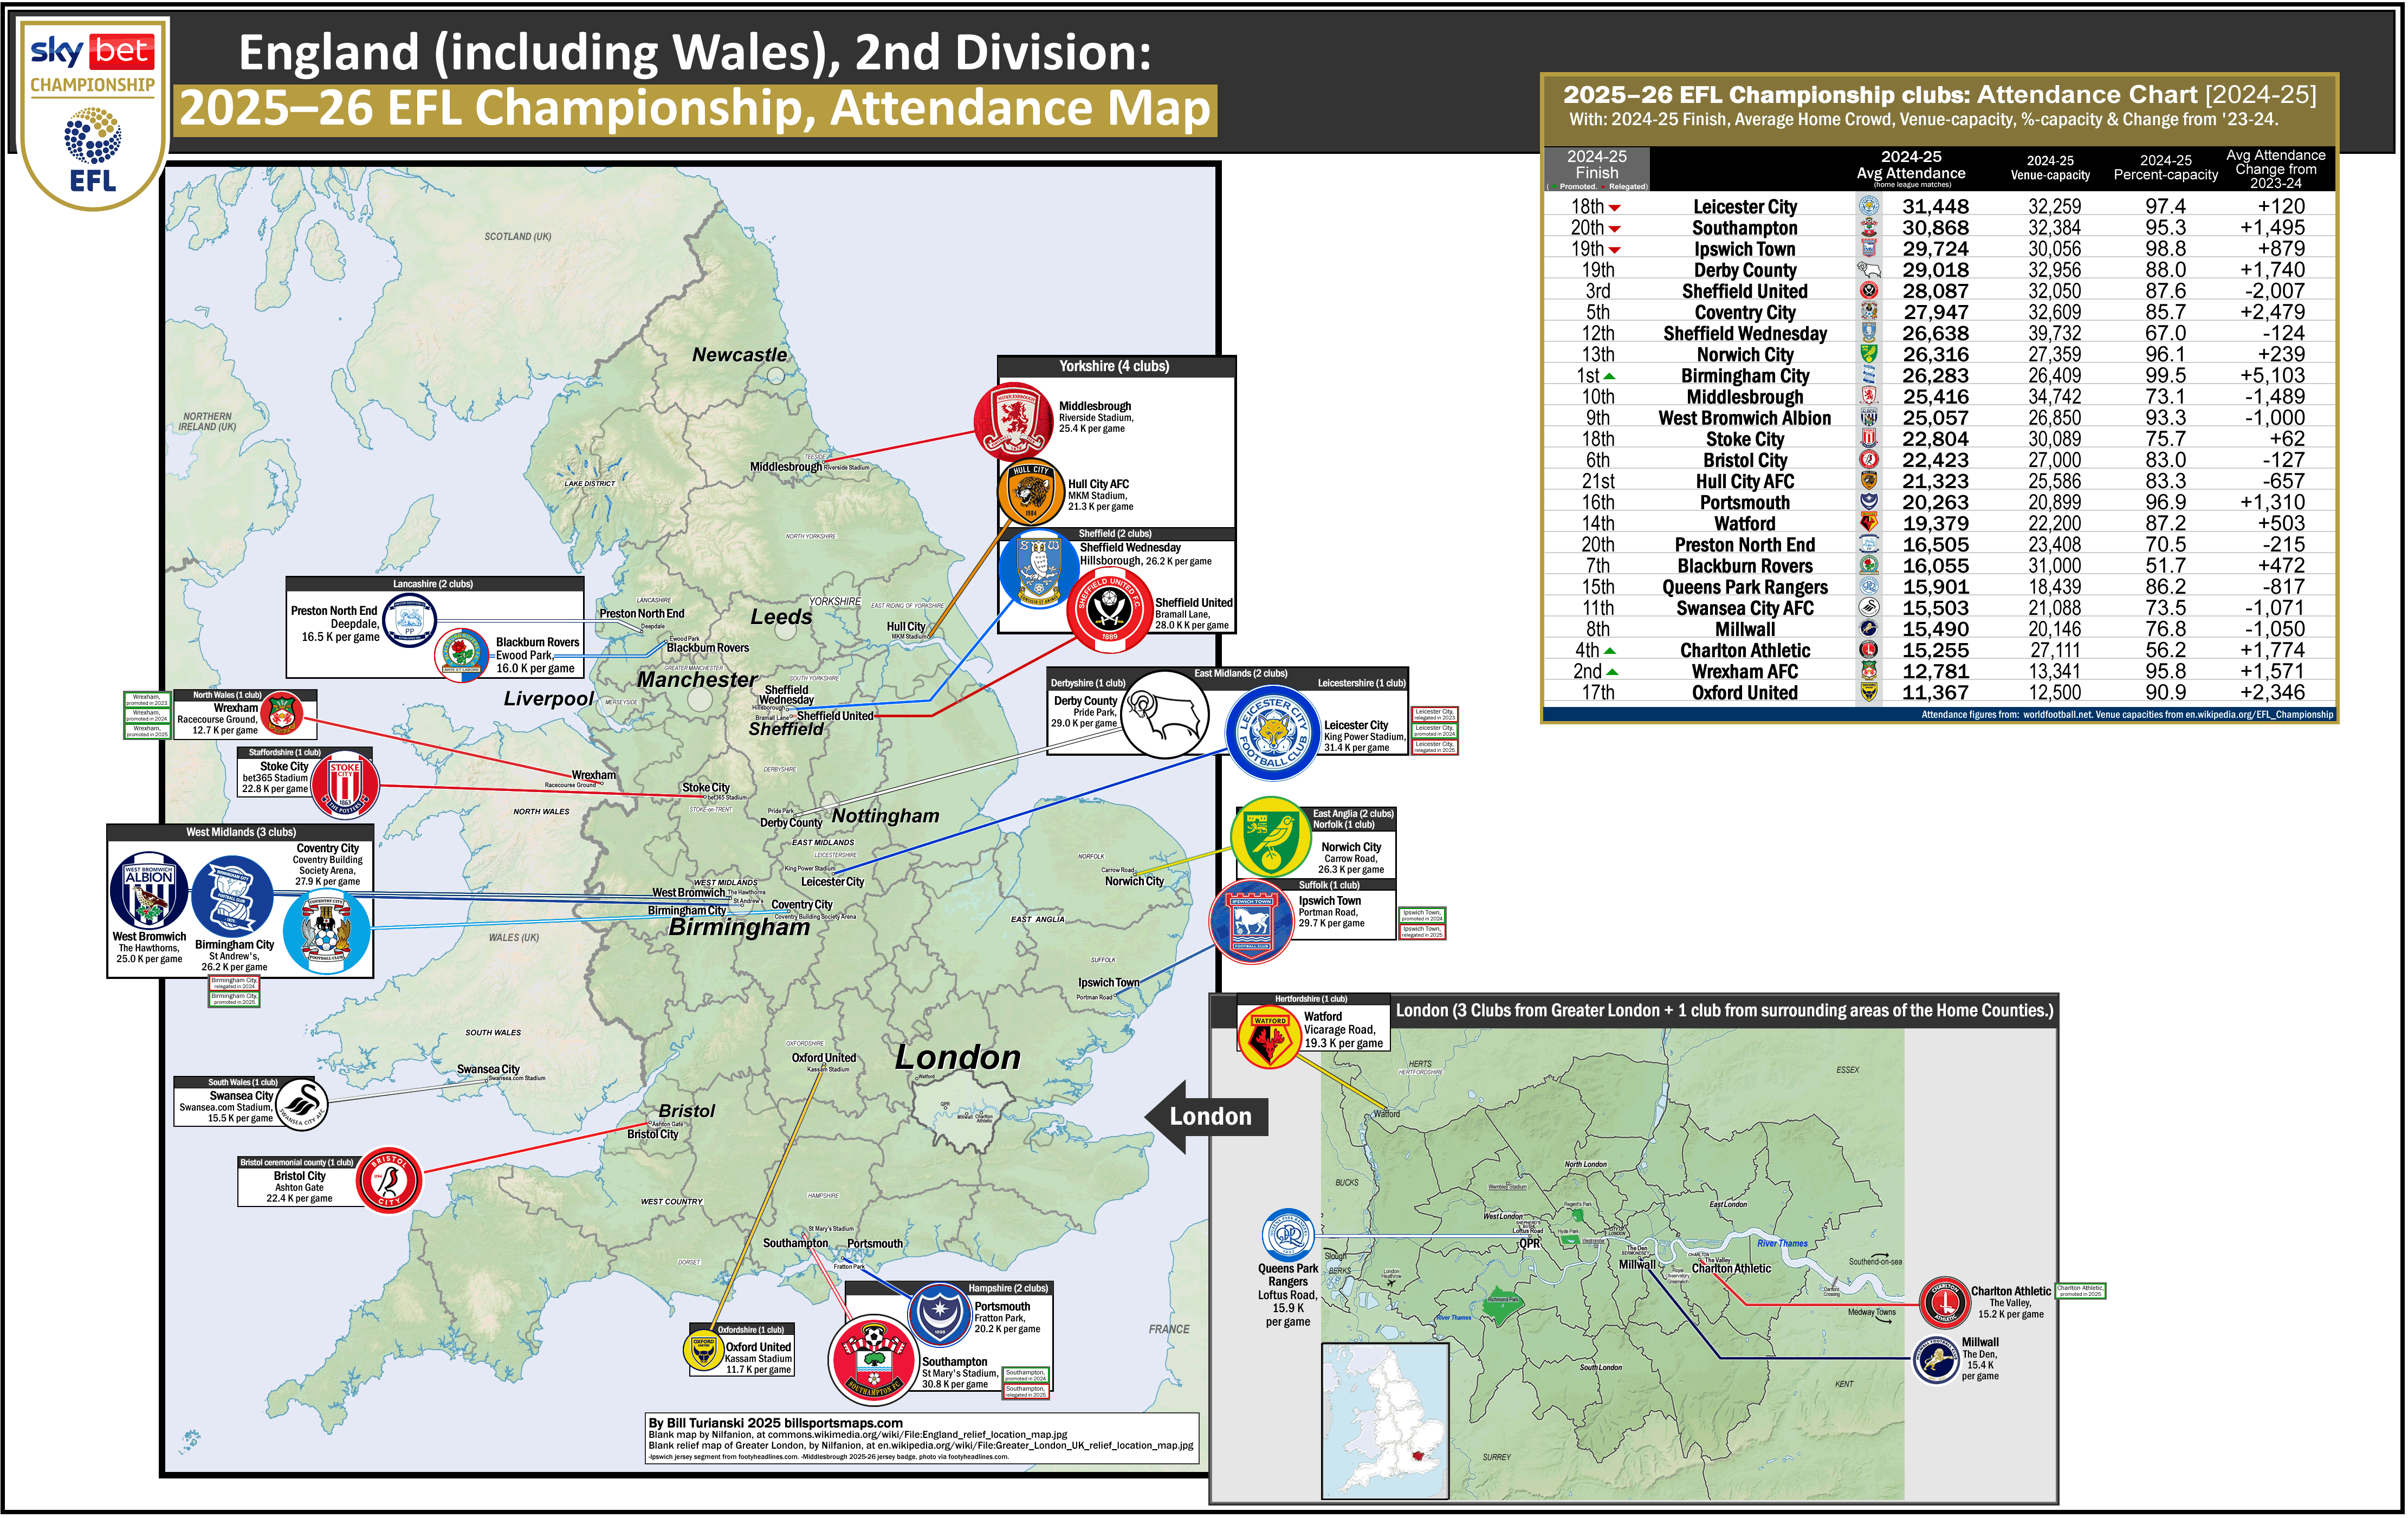This screenshot has width=2408, height=1518.
Task: Click the West Bromwich Albion crest
Action: 149,891
